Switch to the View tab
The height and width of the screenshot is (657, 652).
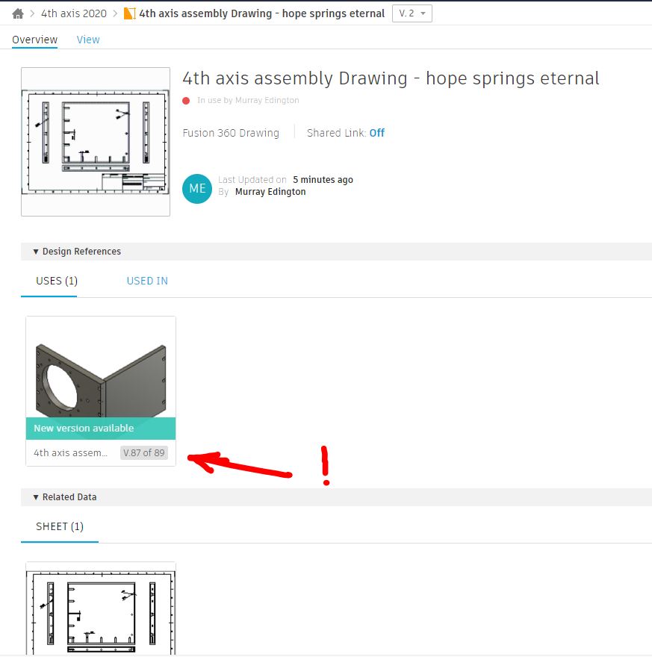87,40
